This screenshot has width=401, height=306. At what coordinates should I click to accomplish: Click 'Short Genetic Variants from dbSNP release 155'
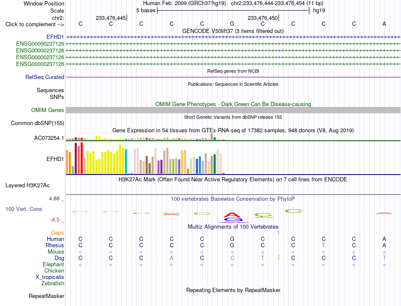[x=233, y=117]
